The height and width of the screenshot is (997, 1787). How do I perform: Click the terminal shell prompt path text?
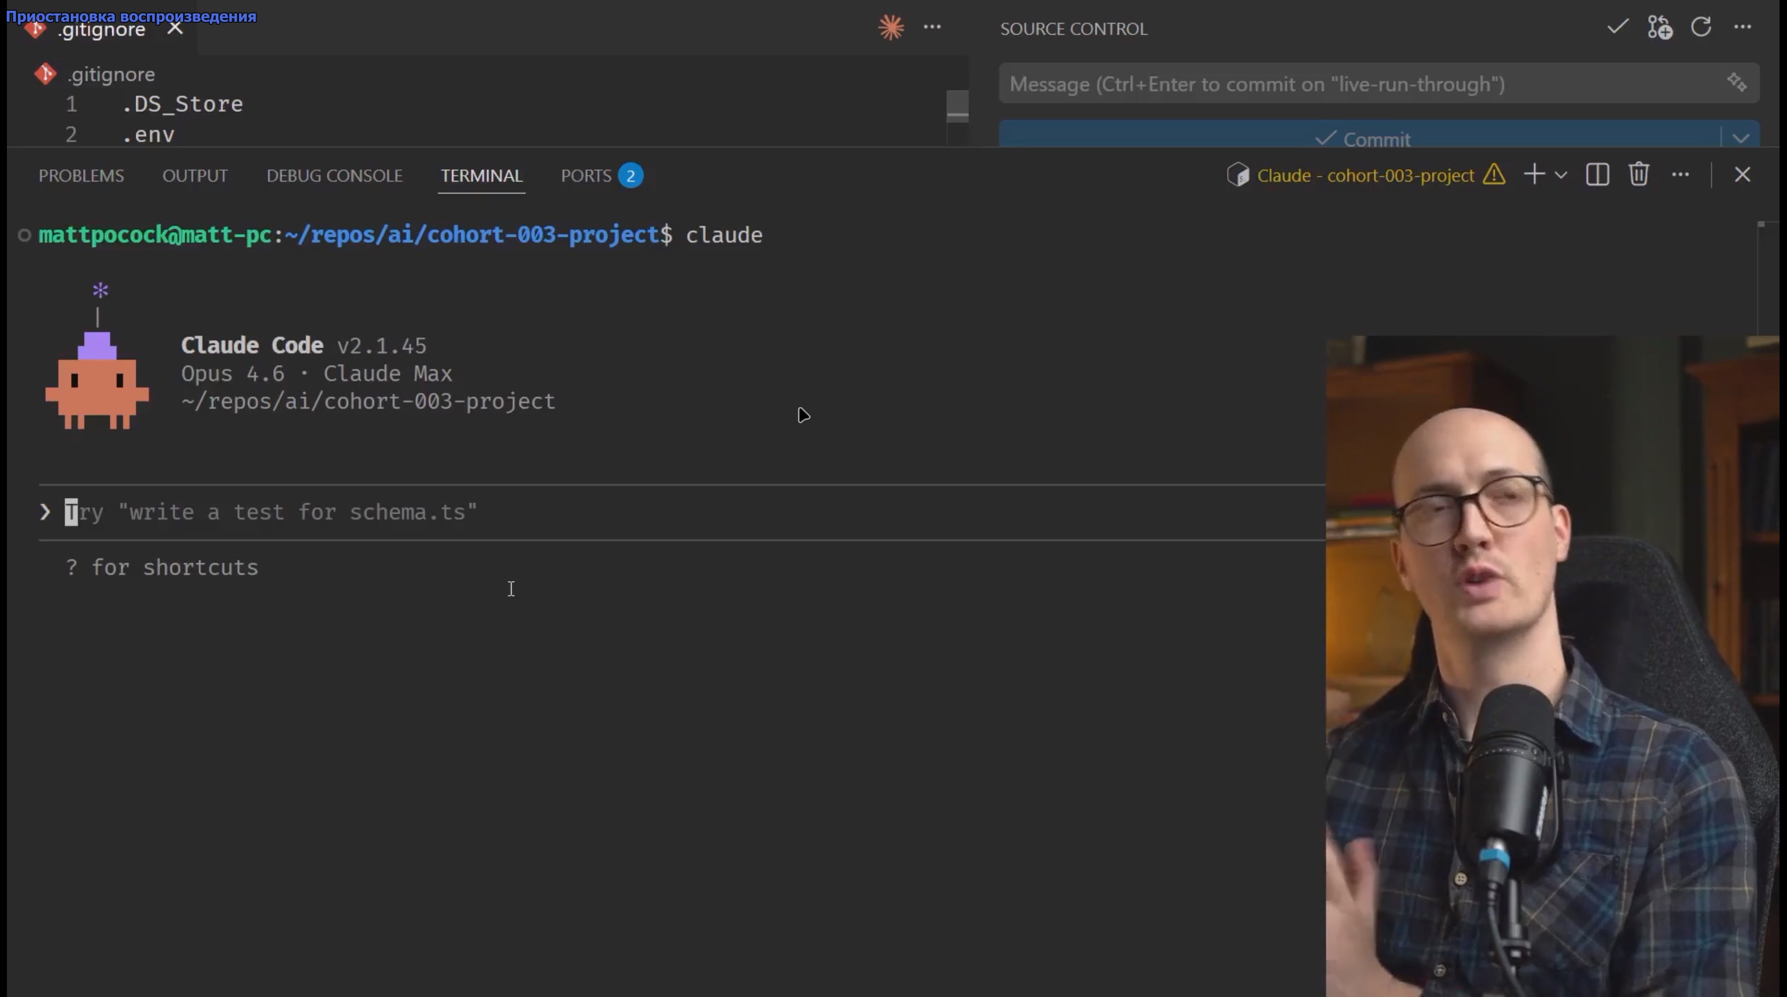coord(471,235)
